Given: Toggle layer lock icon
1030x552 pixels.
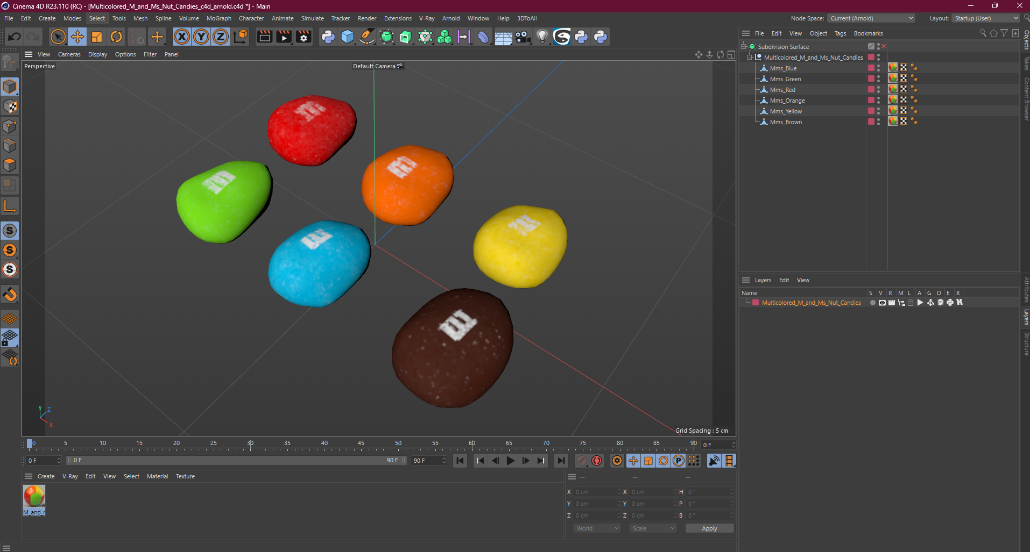Looking at the screenshot, I should [x=911, y=303].
